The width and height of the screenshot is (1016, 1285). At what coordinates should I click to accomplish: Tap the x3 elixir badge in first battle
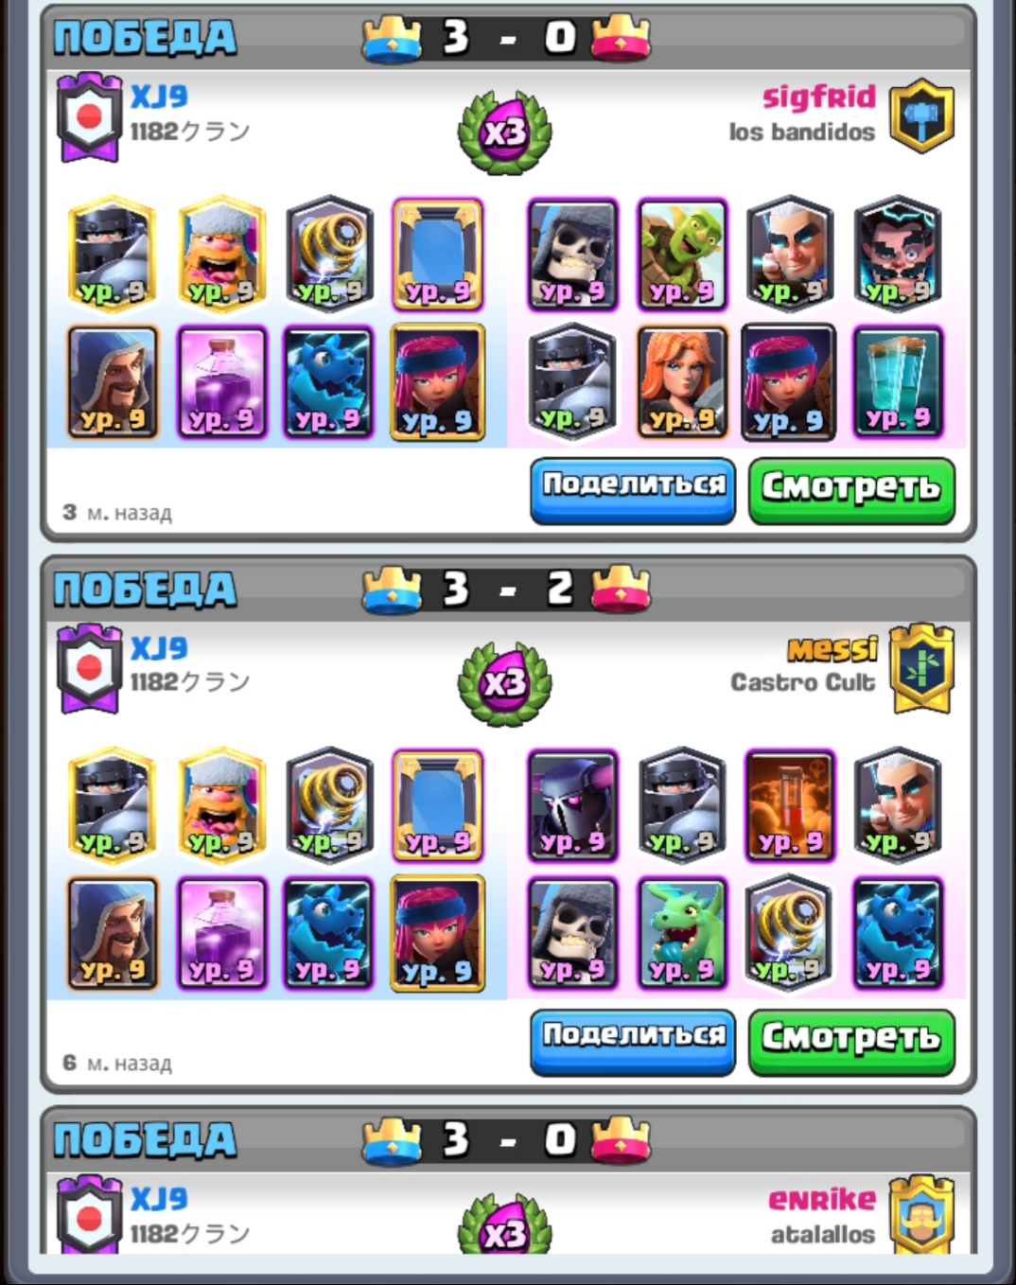[505, 132]
